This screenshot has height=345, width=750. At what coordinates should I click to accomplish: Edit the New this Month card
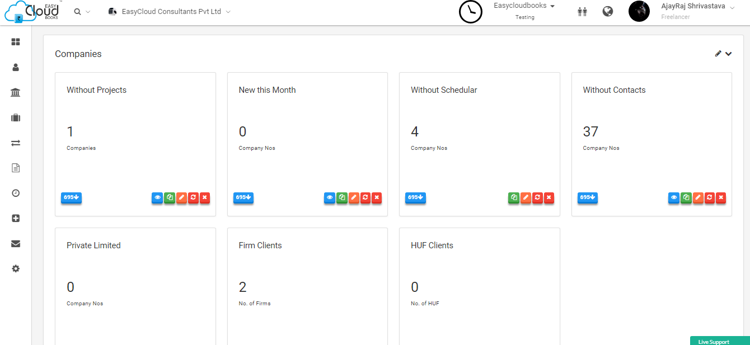[x=353, y=197]
